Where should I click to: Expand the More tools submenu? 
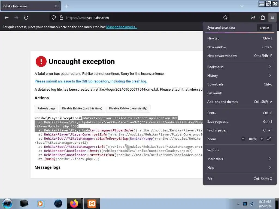(x=240, y=159)
